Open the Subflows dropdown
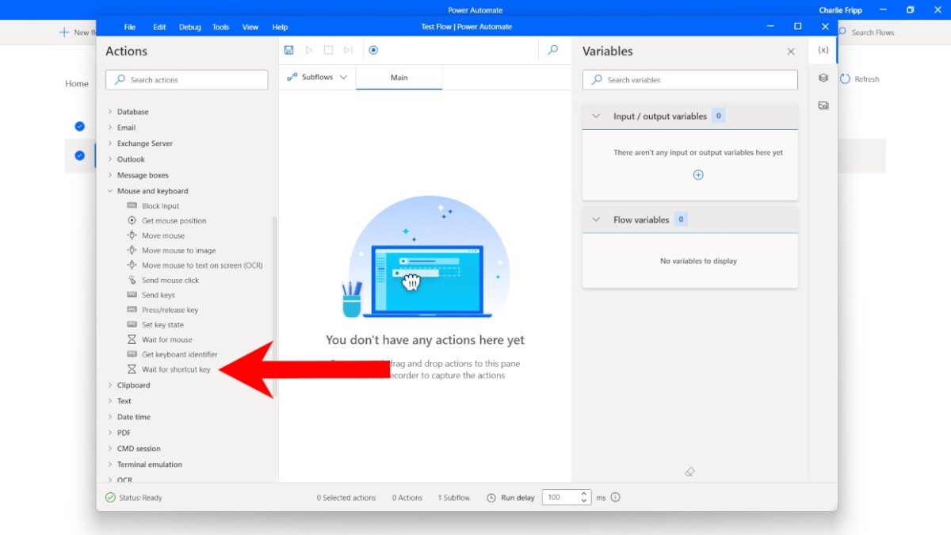 [317, 77]
